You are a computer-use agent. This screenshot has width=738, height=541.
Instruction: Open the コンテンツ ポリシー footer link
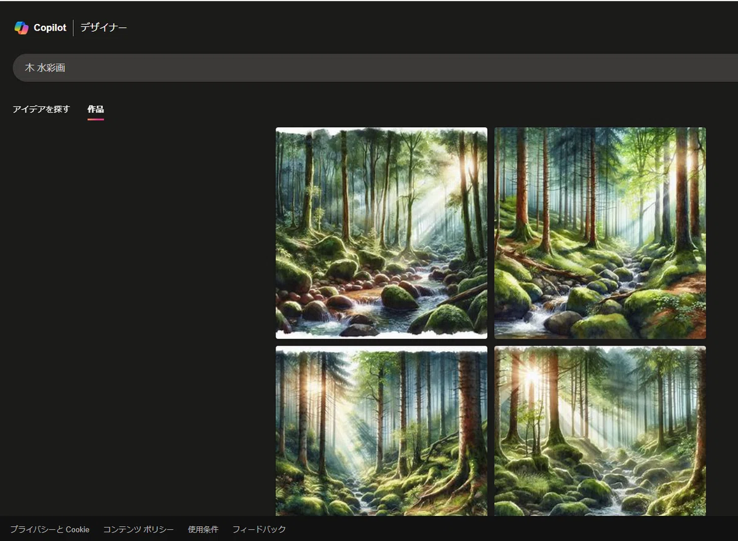tap(138, 529)
